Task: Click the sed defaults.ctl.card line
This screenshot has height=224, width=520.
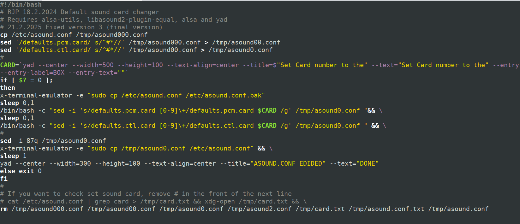Action: click(136, 50)
